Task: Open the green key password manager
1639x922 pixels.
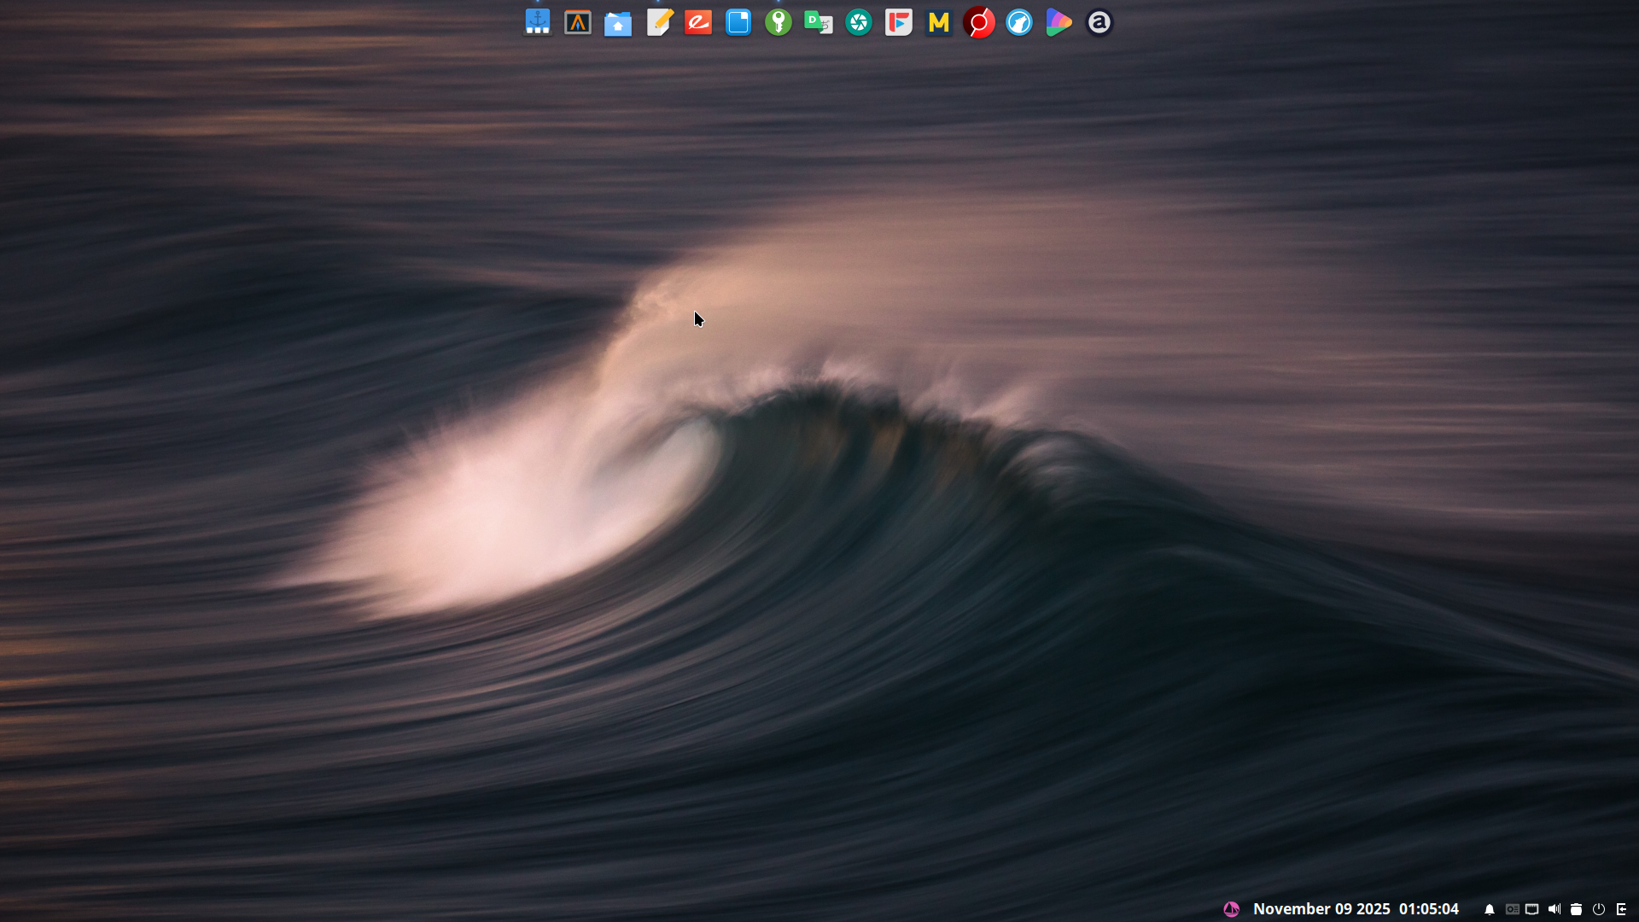Action: point(779,22)
